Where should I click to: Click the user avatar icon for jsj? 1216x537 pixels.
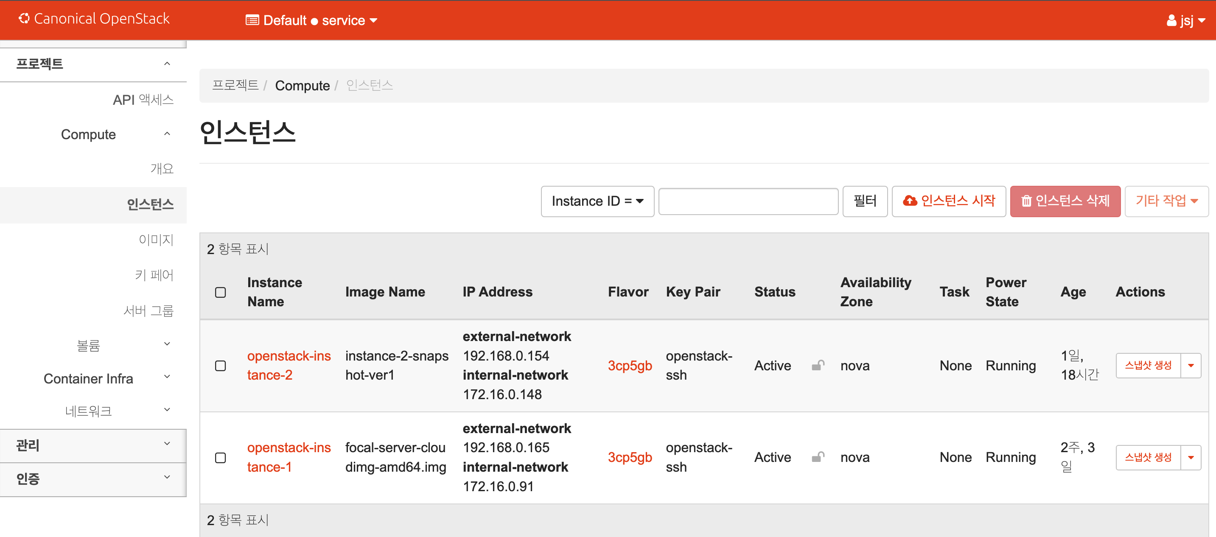point(1171,20)
